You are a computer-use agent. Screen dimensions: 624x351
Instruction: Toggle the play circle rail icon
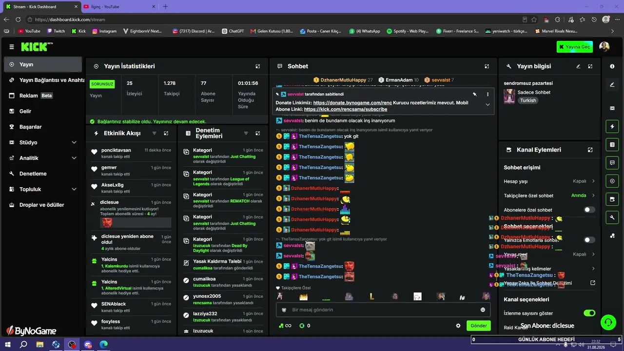pyautogui.click(x=612, y=181)
